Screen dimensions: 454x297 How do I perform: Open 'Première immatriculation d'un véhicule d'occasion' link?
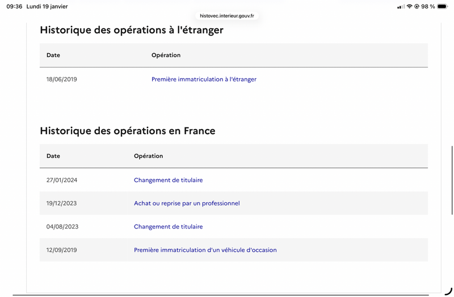[205, 249]
